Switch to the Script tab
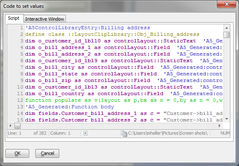The width and height of the screenshot is (239, 166). tap(14, 18)
